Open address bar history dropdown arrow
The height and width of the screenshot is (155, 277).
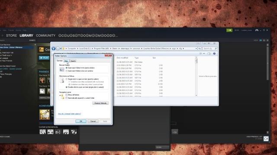pyautogui.click(x=196, y=49)
